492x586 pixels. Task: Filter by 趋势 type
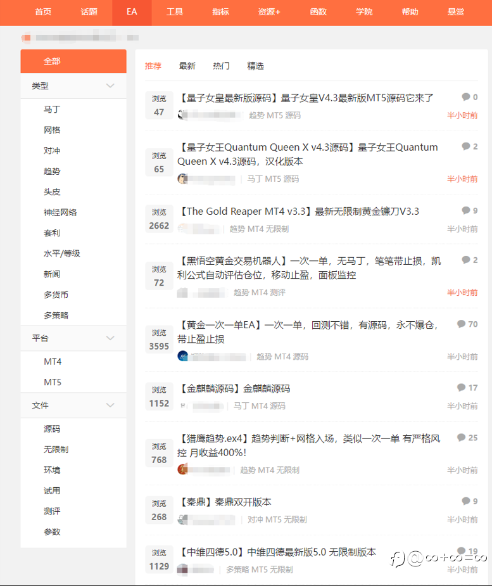[52, 171]
